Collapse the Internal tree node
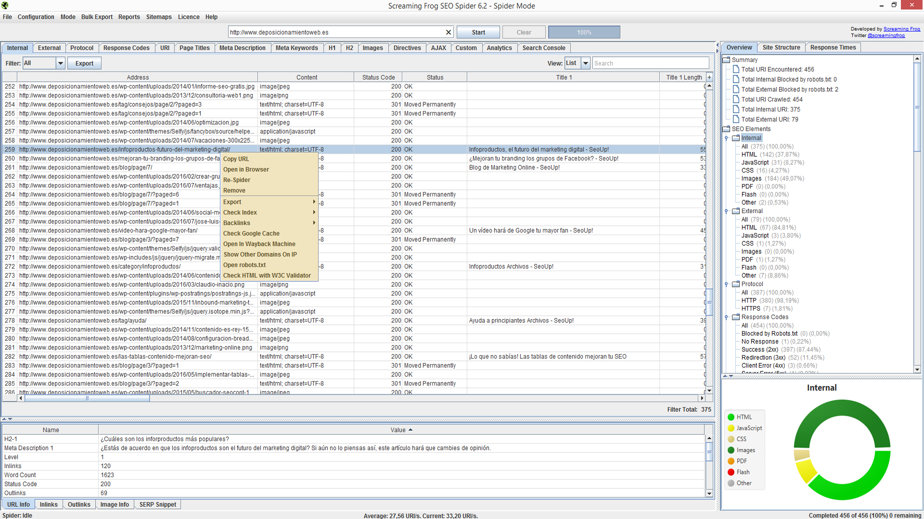Screen dimensions: 924x519 (x=726, y=138)
